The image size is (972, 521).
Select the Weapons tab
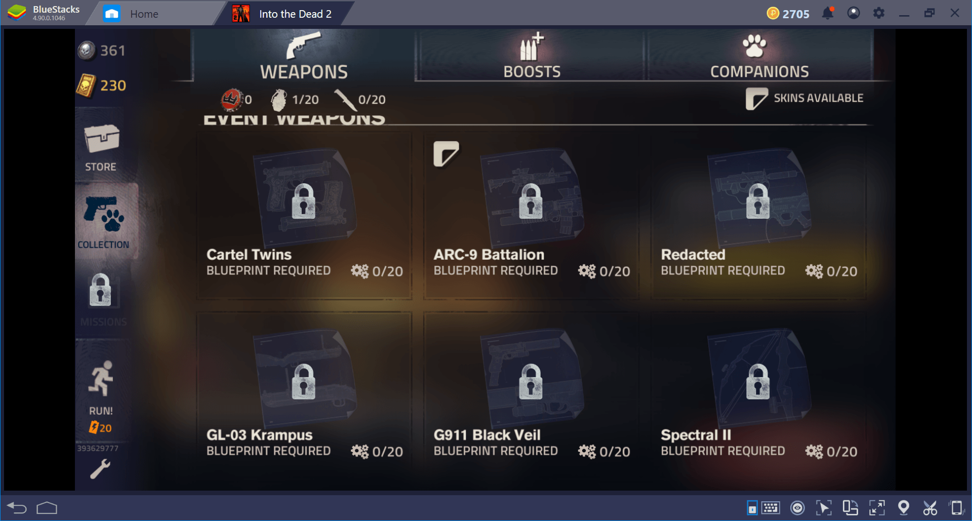pyautogui.click(x=304, y=56)
